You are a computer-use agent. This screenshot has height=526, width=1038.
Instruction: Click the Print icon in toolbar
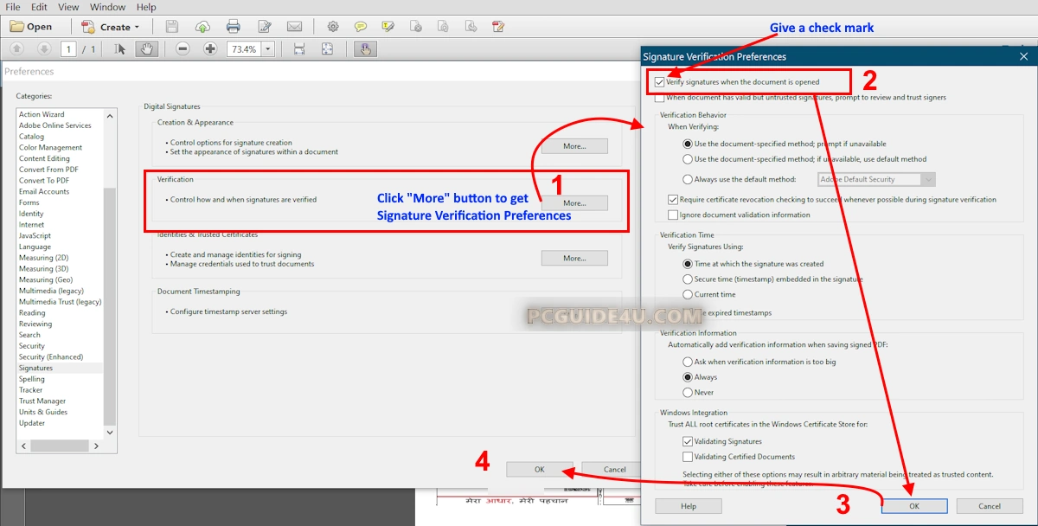point(233,27)
